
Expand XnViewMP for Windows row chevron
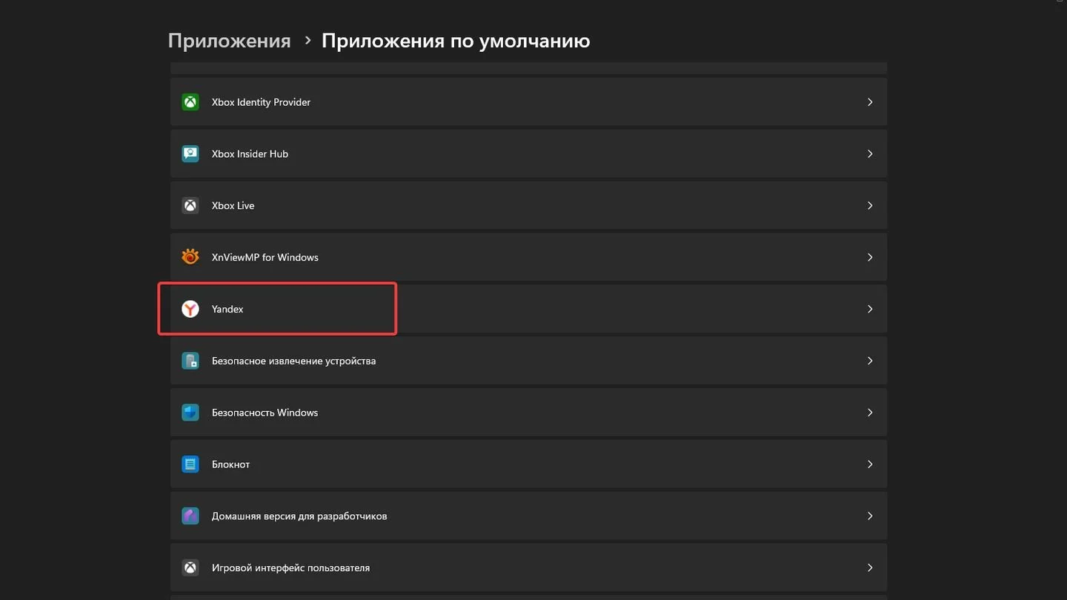(x=870, y=257)
